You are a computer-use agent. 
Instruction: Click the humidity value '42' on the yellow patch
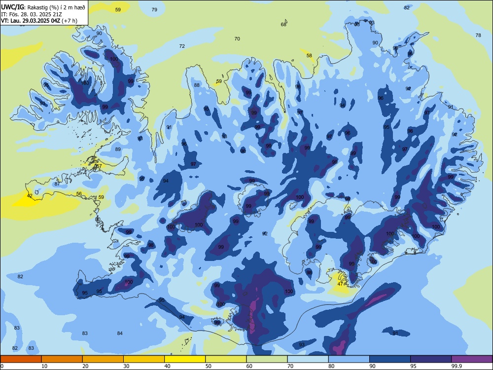[x=30, y=196]
